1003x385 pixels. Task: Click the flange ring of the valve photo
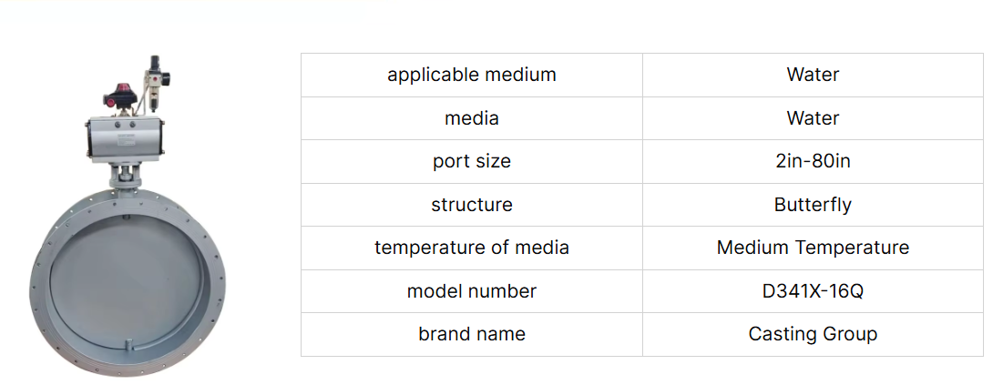coord(128,280)
